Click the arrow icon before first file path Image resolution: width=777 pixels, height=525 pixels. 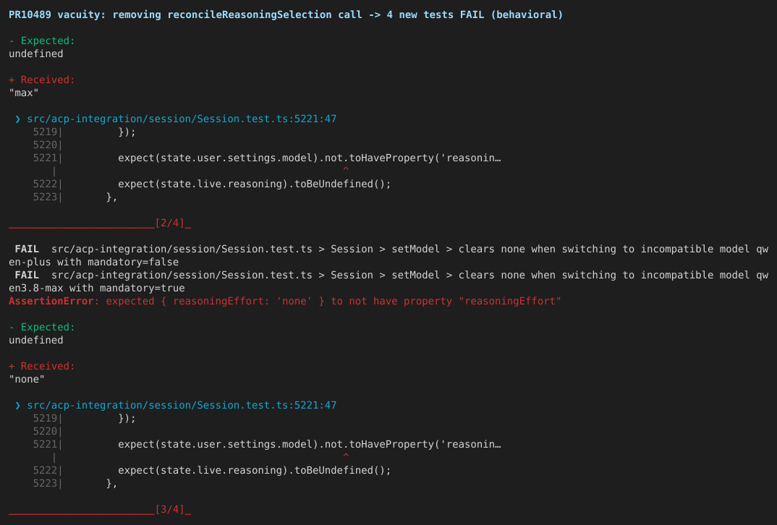(x=18, y=119)
